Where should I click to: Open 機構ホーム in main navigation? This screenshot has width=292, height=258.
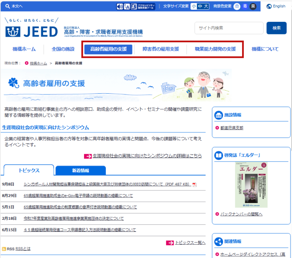[x=24, y=49]
